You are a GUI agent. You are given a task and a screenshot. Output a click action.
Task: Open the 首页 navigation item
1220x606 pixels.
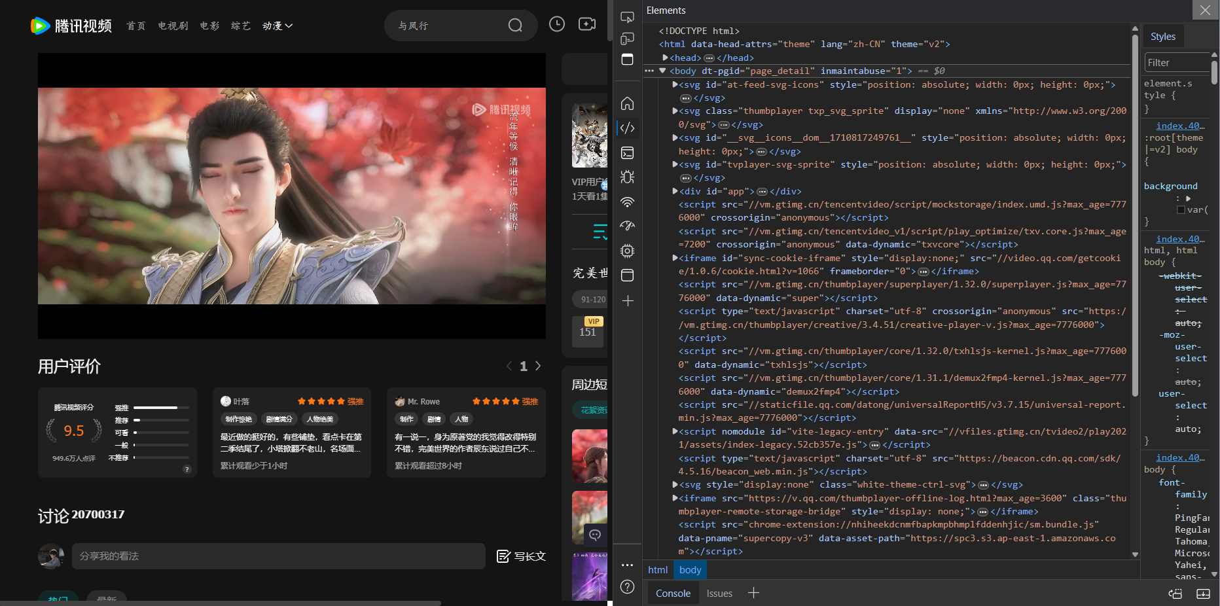(x=136, y=26)
